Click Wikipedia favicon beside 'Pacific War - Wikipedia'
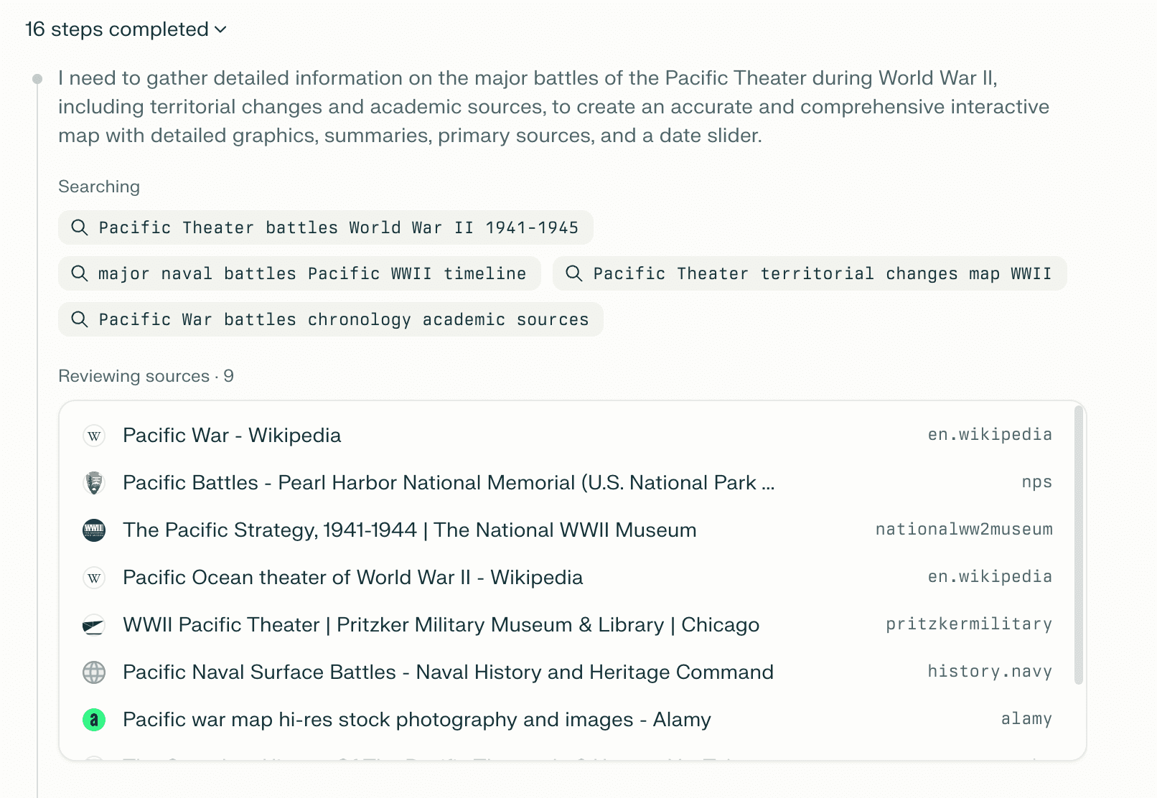The width and height of the screenshot is (1157, 798). 94,436
